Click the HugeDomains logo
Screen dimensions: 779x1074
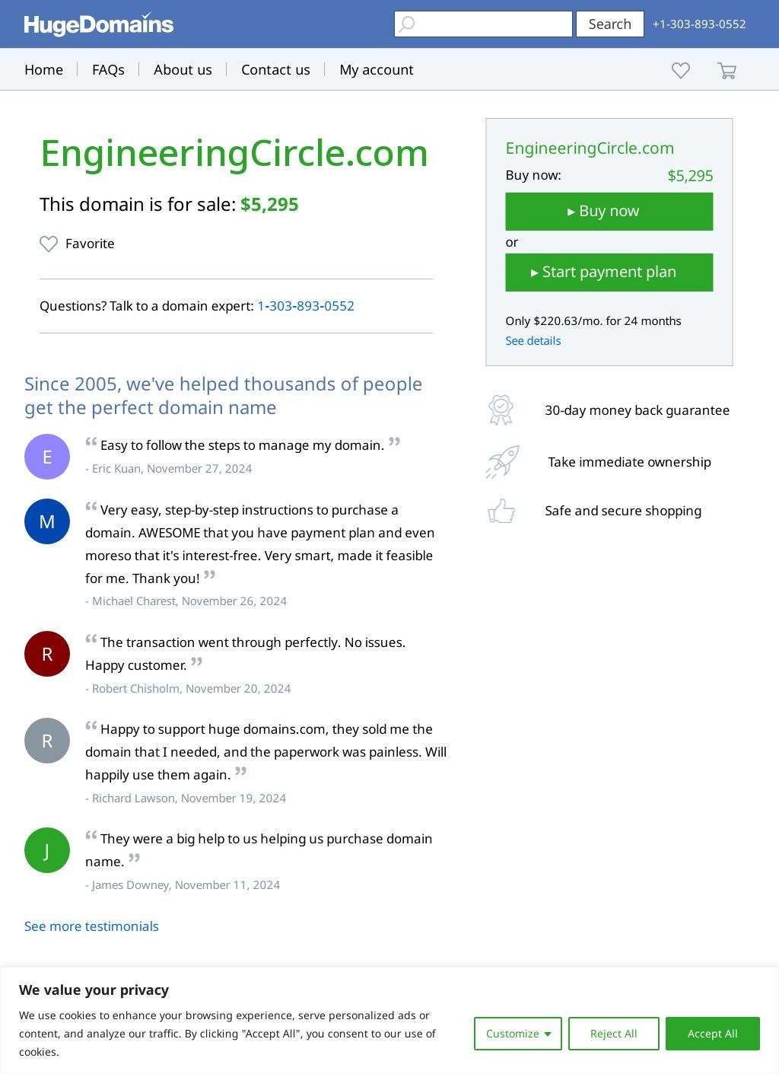tap(99, 24)
